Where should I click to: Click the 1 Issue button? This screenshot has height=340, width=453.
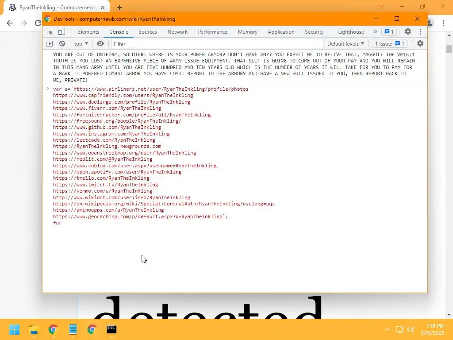coord(389,44)
